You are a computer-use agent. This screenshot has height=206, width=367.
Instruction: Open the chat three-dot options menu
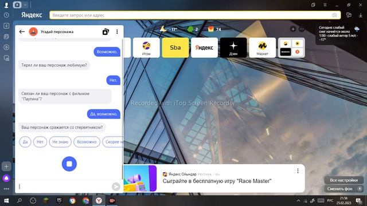click(117, 31)
